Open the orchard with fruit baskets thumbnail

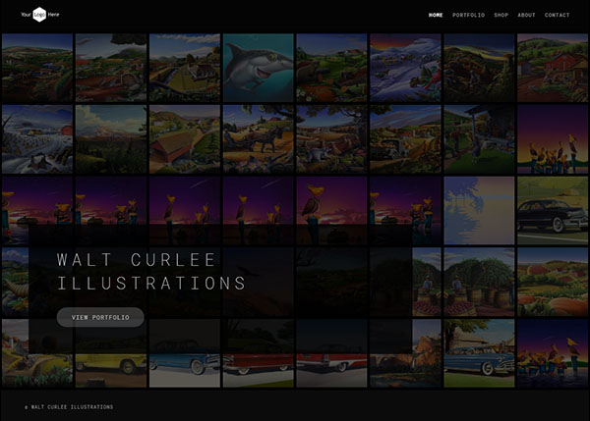[479, 281]
